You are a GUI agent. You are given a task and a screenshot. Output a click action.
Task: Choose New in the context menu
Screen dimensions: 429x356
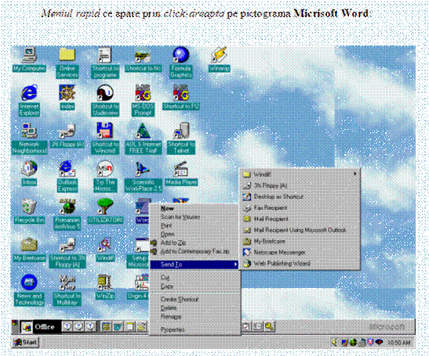pyautogui.click(x=195, y=209)
